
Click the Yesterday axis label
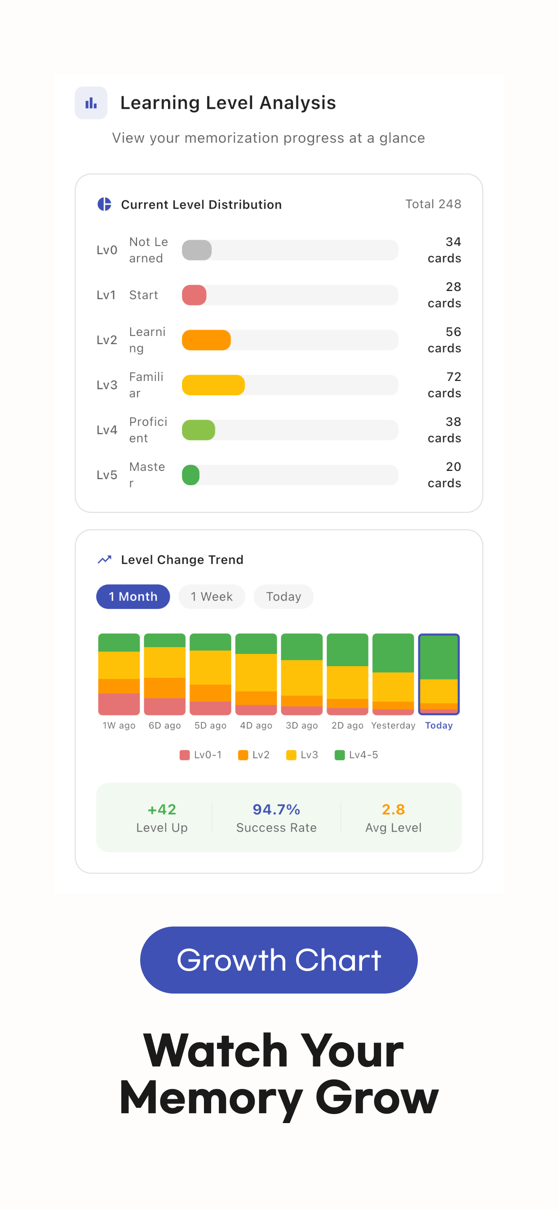click(394, 725)
